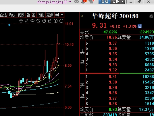154x116 pixels.
Task: Select sell level 2 price 9.33
Action: coord(113,65)
